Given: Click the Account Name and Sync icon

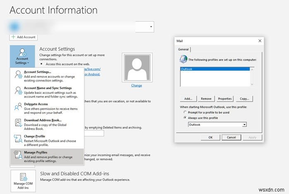Looking at the screenshot, I should point(19,91).
